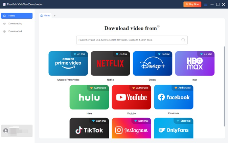Maximize the TuneFab window
228x143 pixels.
coord(218,4)
